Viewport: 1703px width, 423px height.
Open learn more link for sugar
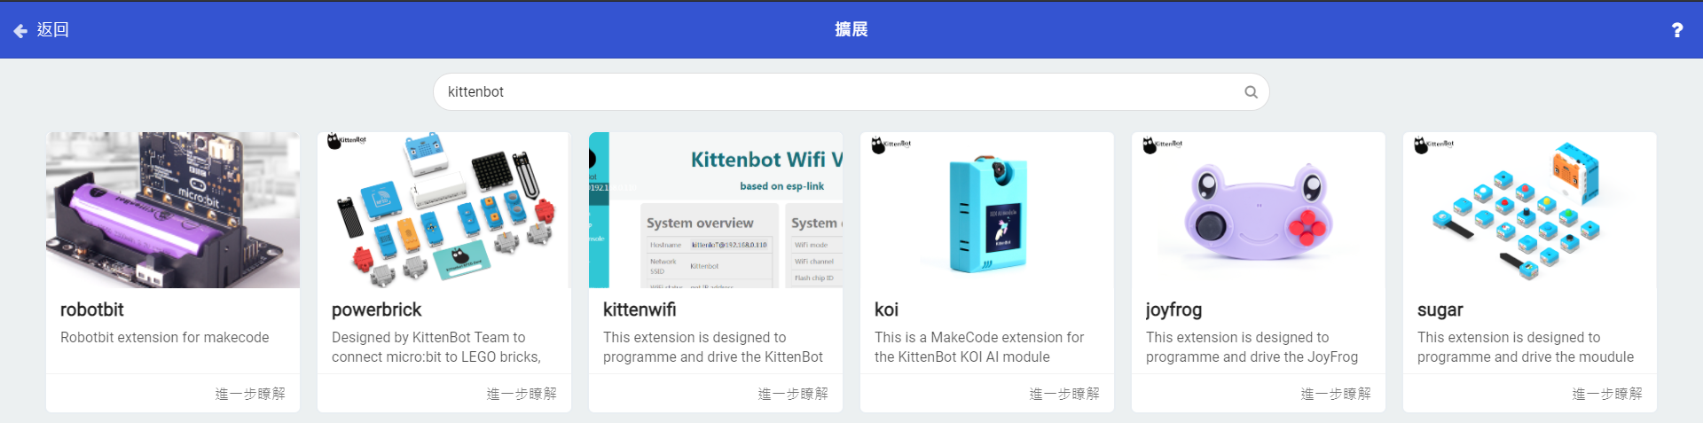click(x=1607, y=394)
